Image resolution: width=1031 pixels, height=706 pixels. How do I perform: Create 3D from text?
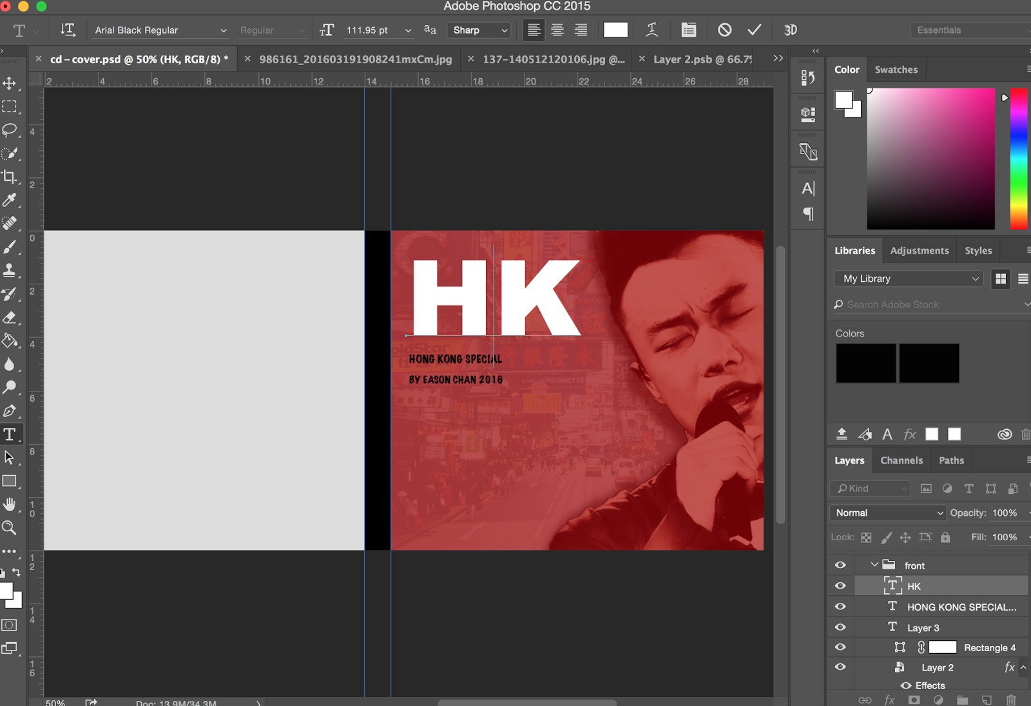[x=791, y=30]
